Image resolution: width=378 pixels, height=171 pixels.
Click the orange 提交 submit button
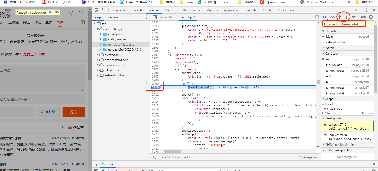point(74,112)
